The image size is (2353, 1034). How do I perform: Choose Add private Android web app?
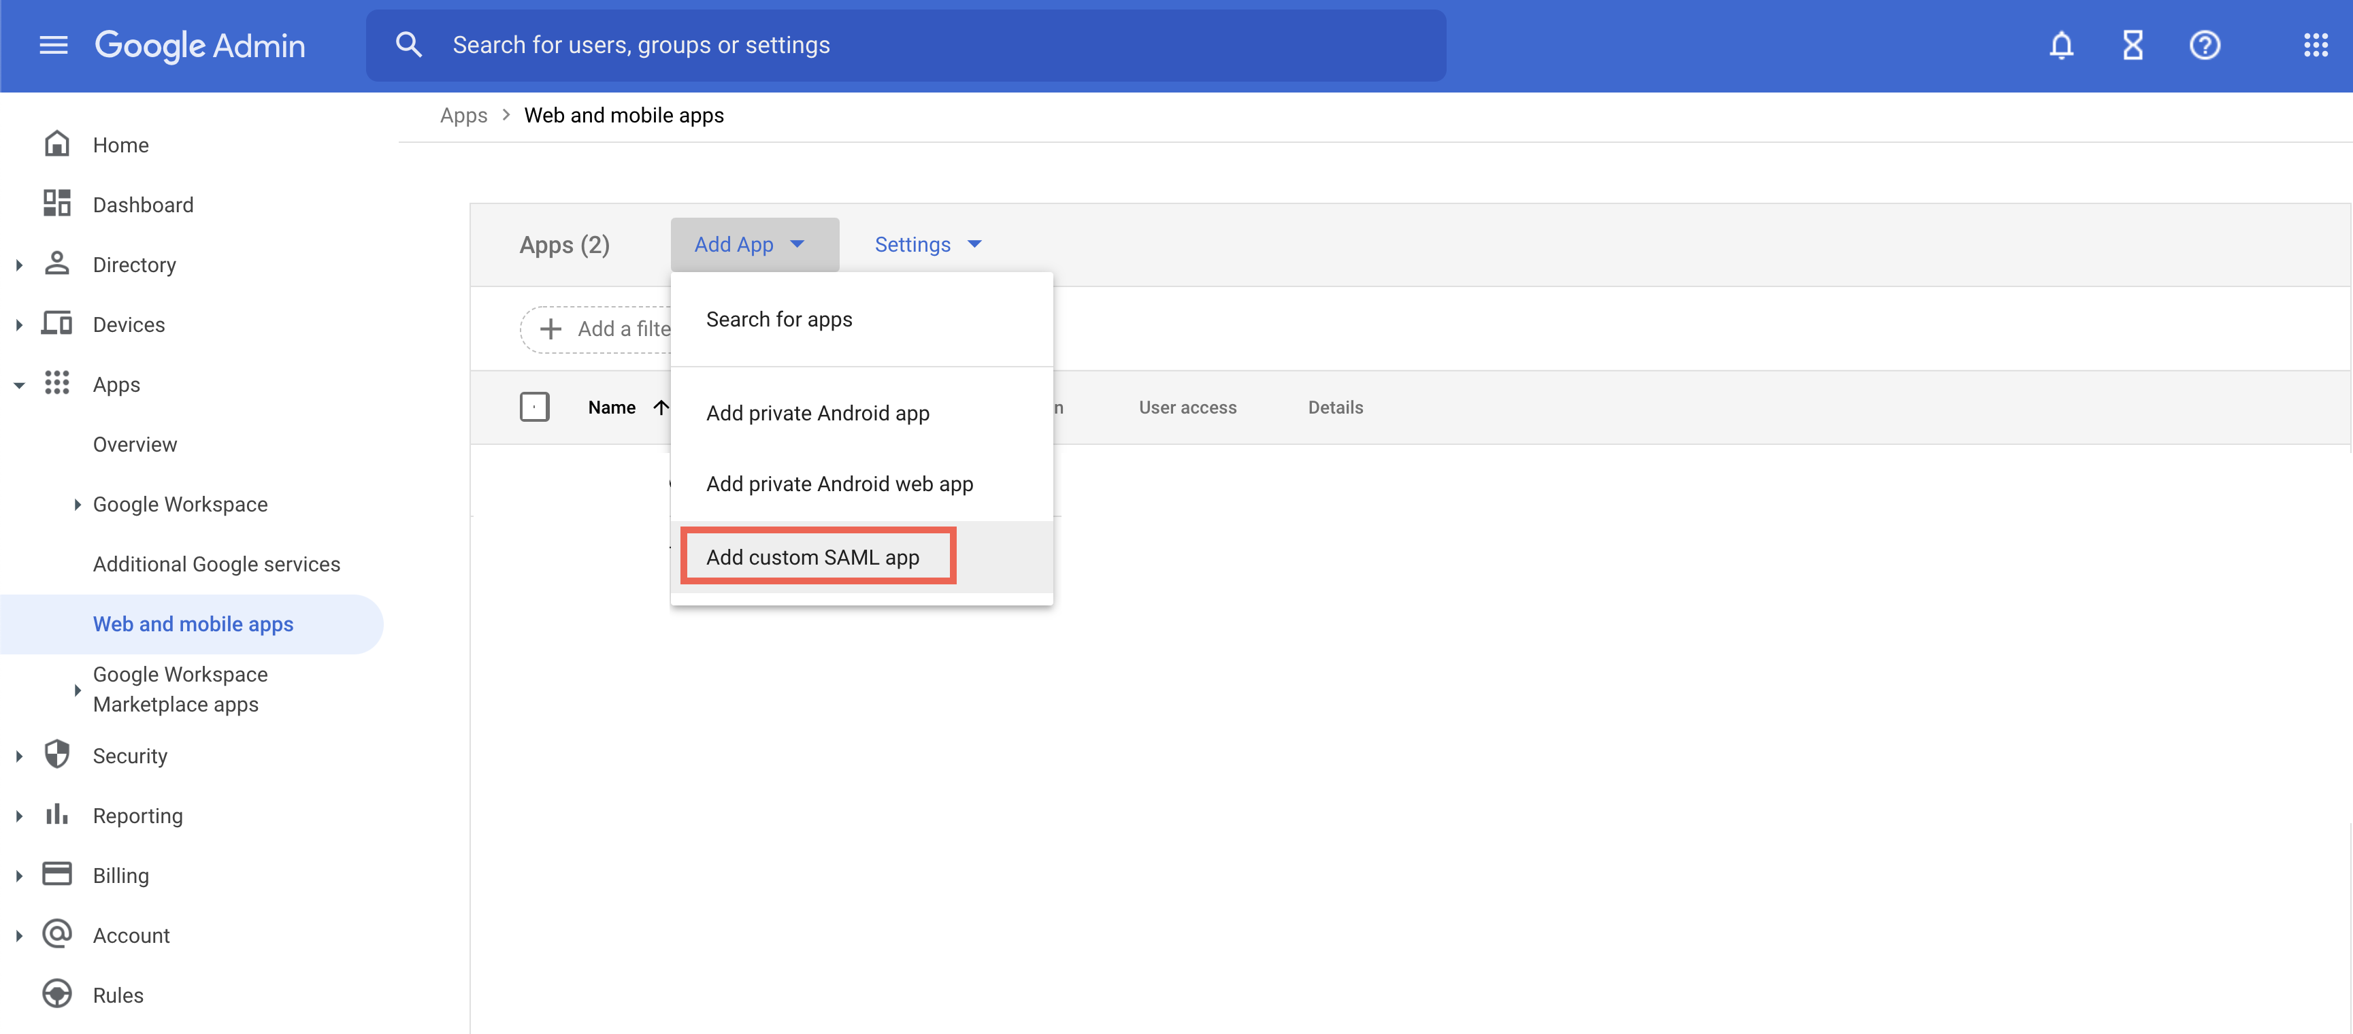click(x=861, y=484)
